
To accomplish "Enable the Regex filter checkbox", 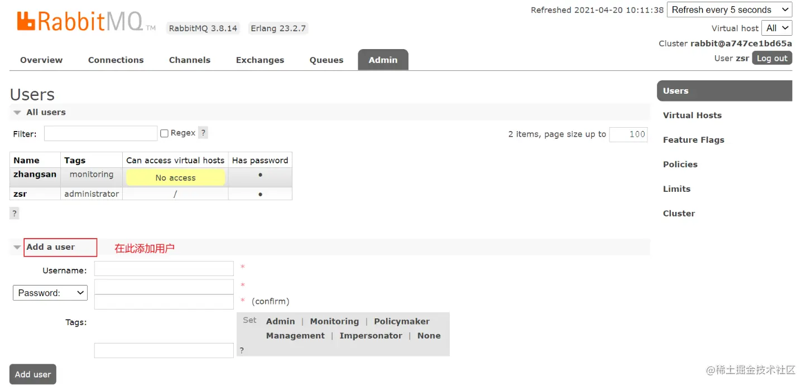I will point(164,133).
